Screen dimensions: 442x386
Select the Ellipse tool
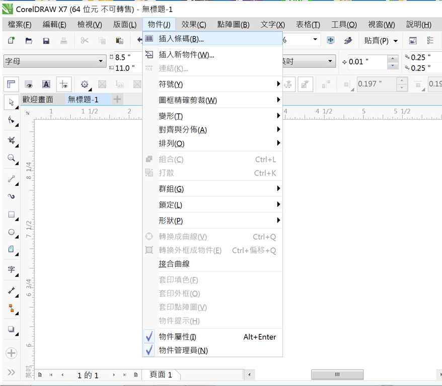click(11, 232)
